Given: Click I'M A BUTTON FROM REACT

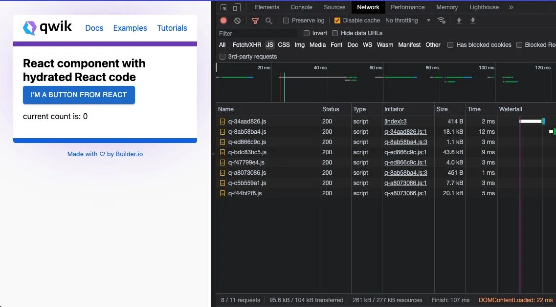Looking at the screenshot, I should 79,95.
